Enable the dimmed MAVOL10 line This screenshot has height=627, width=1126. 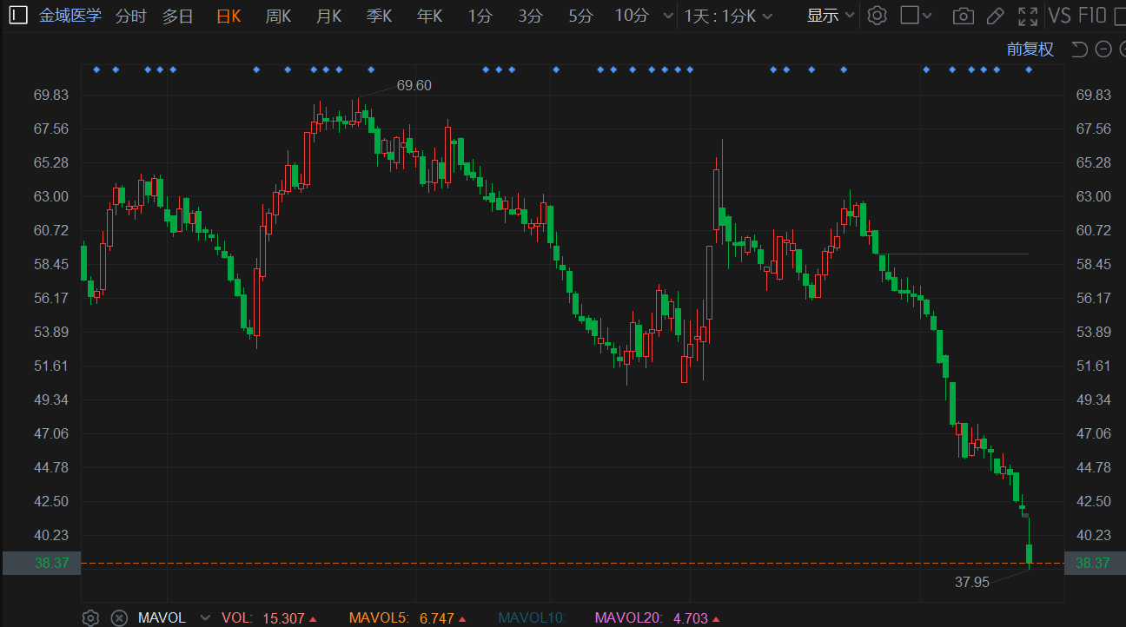tap(532, 618)
